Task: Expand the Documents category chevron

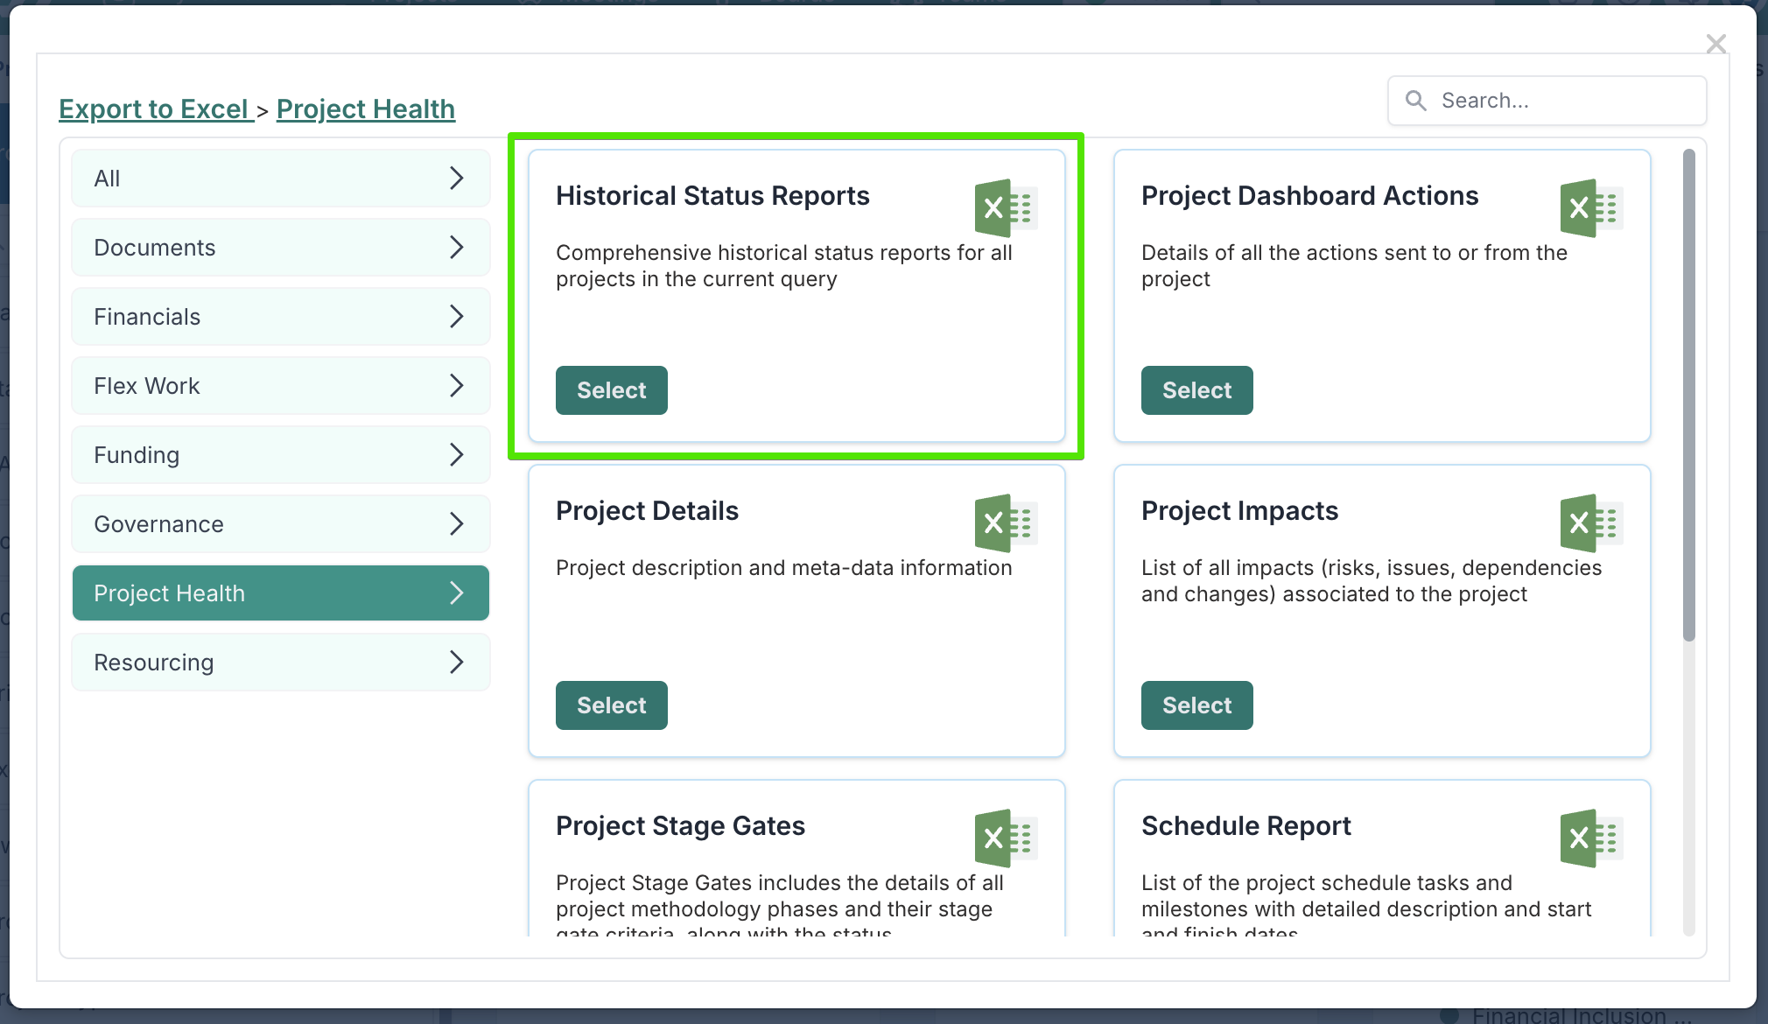Action: [456, 248]
